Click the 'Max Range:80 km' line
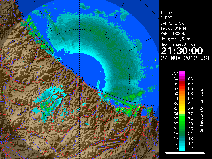212x159 pixels. point(178,44)
